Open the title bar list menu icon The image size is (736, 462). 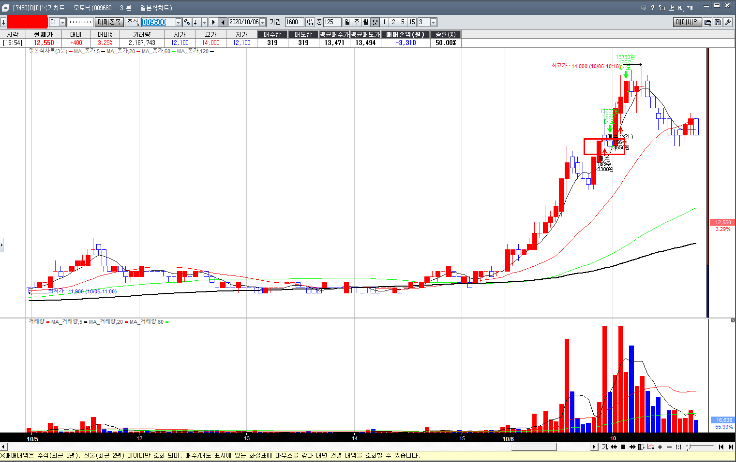point(690,8)
